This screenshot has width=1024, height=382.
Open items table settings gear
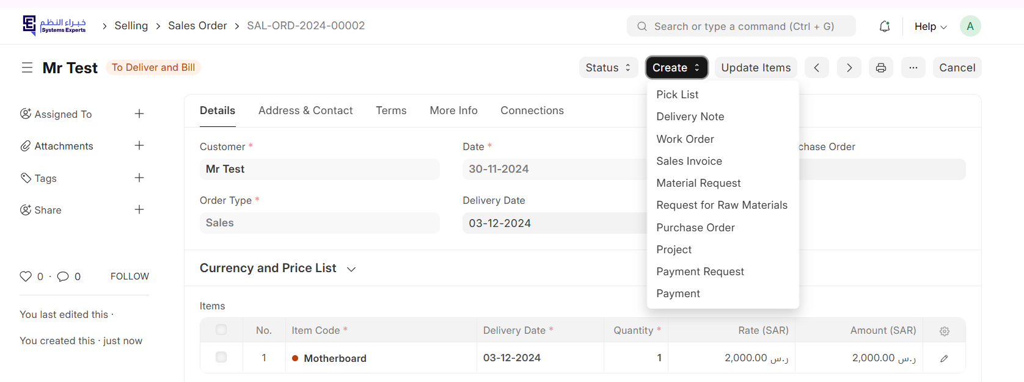944,331
